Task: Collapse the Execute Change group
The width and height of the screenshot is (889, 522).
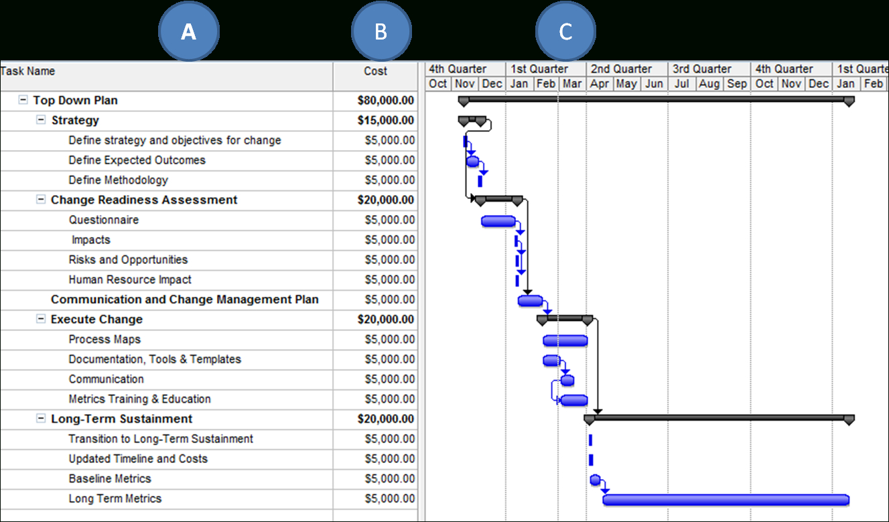Action: (x=42, y=319)
